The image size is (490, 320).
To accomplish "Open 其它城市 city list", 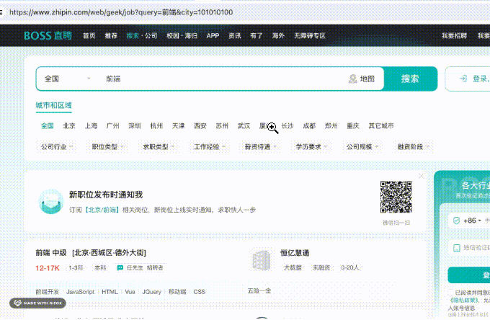I will pos(381,125).
